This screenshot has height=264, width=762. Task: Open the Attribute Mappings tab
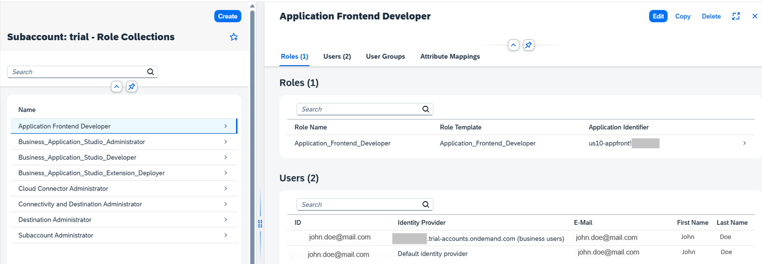point(450,57)
